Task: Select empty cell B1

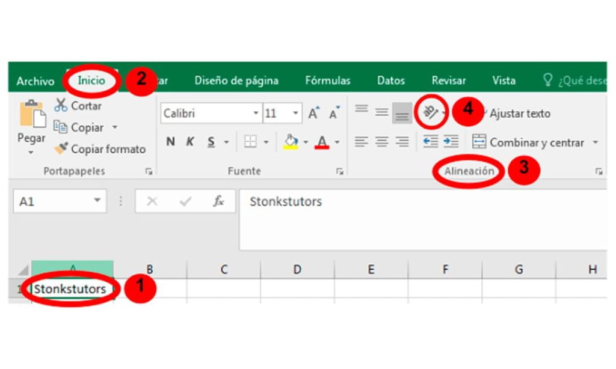Action: [x=150, y=289]
